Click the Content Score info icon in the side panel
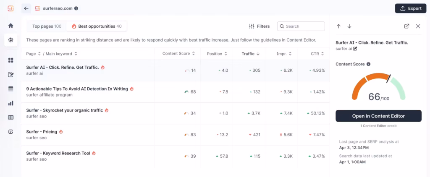This screenshot has width=430, height=177. tap(368, 64)
